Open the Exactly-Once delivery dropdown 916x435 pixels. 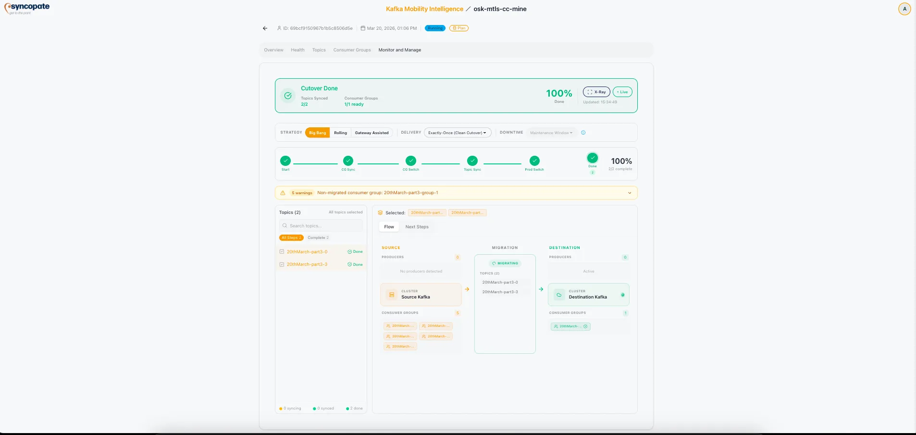(x=457, y=133)
